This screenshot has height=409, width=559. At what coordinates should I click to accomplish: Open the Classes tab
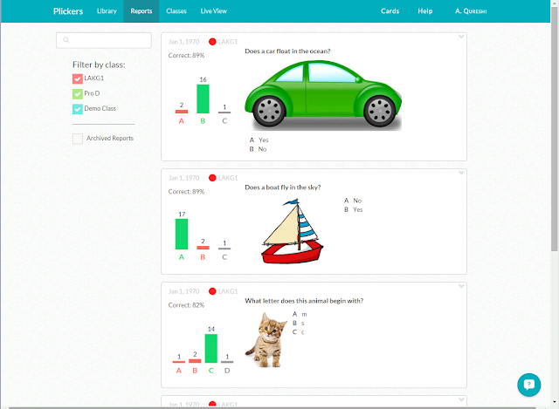176,11
